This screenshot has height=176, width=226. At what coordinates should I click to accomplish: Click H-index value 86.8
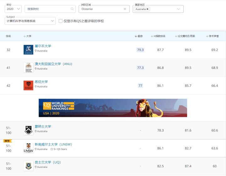click(160, 68)
